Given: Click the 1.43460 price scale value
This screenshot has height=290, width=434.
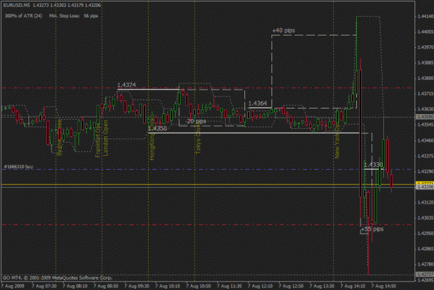Looking at the screenshot, I should coord(425,140).
